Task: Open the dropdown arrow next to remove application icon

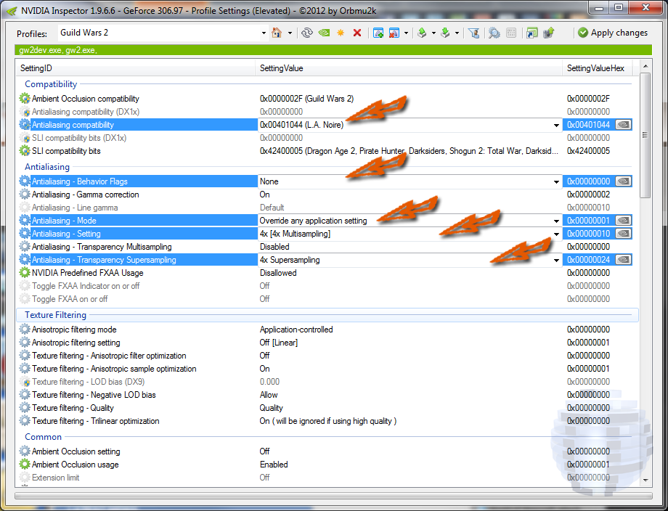Action: [x=406, y=33]
